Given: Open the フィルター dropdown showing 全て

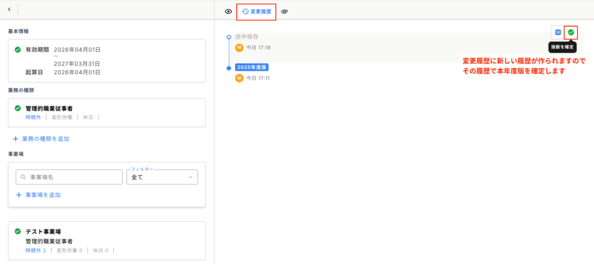Looking at the screenshot, I should coord(162,177).
